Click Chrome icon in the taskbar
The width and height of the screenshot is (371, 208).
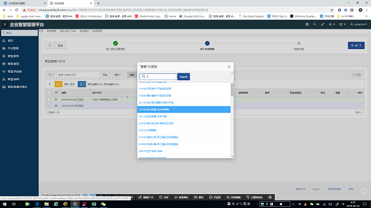pyautogui.click(x=75, y=204)
